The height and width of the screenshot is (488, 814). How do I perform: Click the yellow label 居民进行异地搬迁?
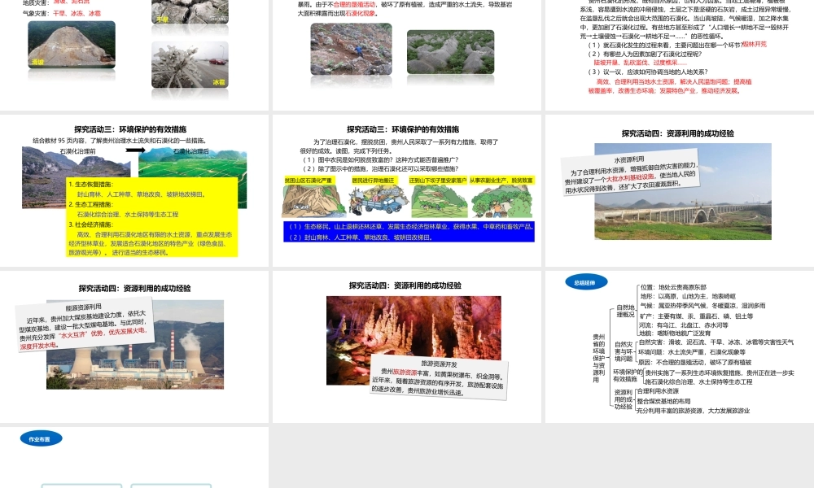(x=374, y=181)
